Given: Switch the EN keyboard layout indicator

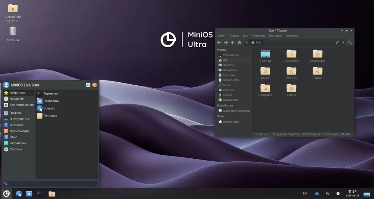Looking at the screenshot, I should point(304,193).
